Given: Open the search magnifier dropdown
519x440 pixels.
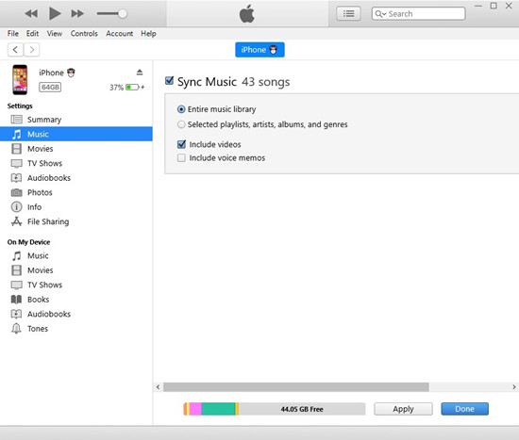Looking at the screenshot, I should [380, 14].
